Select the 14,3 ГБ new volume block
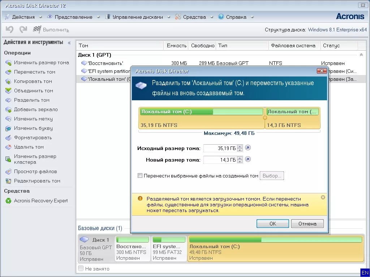The image size is (370, 277). [293, 118]
